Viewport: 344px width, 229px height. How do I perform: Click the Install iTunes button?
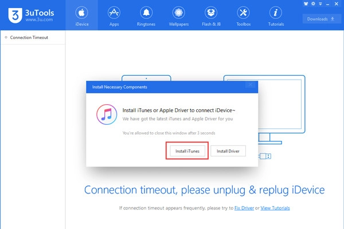click(187, 151)
